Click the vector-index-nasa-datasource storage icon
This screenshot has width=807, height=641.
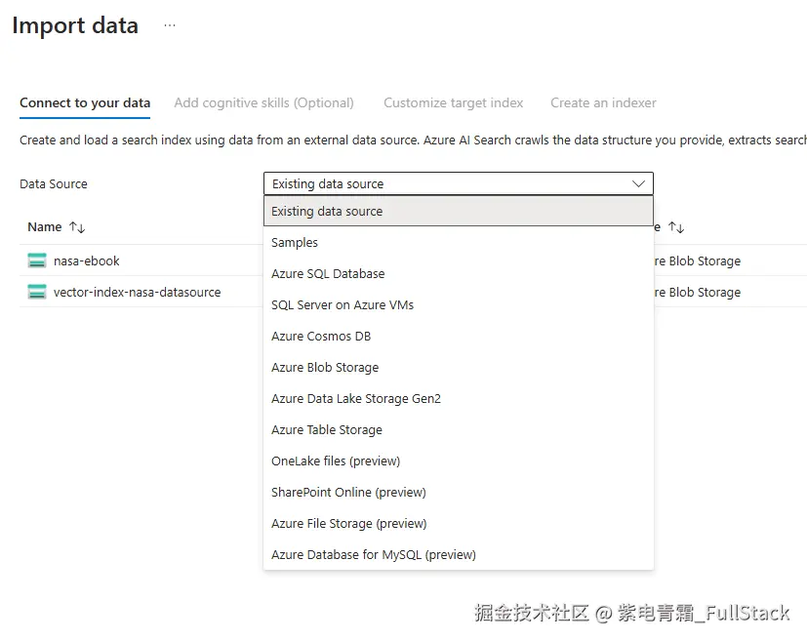point(37,292)
